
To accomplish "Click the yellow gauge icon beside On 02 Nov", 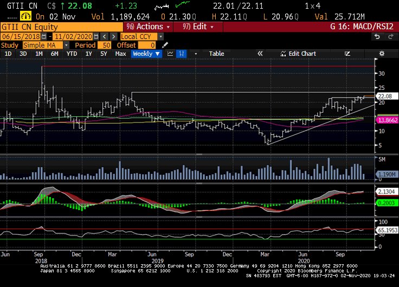I will click(26, 17).
